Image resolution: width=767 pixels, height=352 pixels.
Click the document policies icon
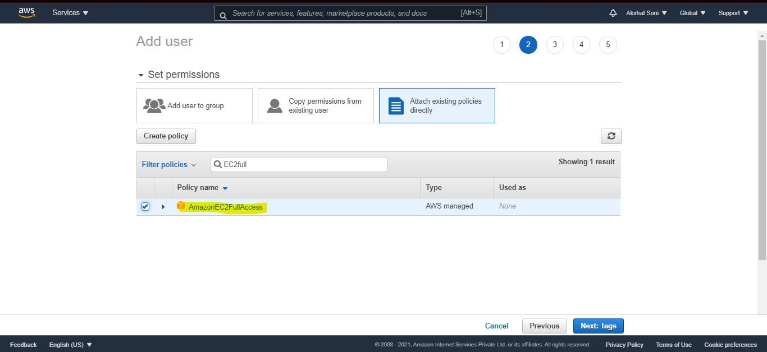[396, 105]
